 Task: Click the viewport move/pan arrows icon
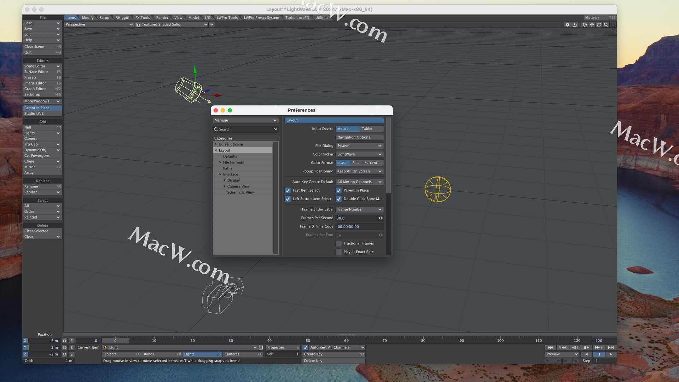coord(592,25)
